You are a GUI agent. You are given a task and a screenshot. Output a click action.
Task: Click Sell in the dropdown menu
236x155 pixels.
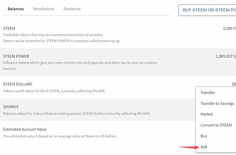click(204, 147)
